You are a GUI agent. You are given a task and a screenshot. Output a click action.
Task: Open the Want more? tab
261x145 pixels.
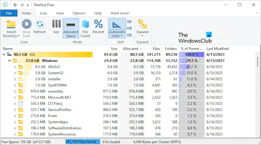120,13
